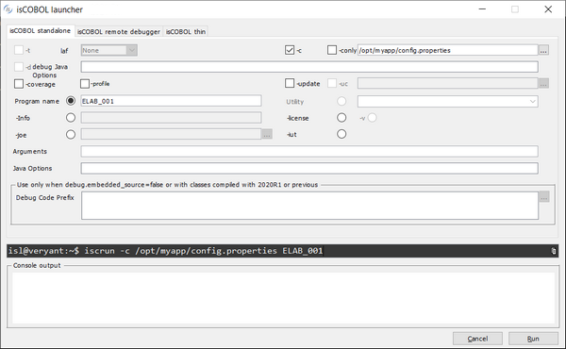The image size is (566, 349).
Task: Click the -Info text field
Action: click(x=171, y=118)
